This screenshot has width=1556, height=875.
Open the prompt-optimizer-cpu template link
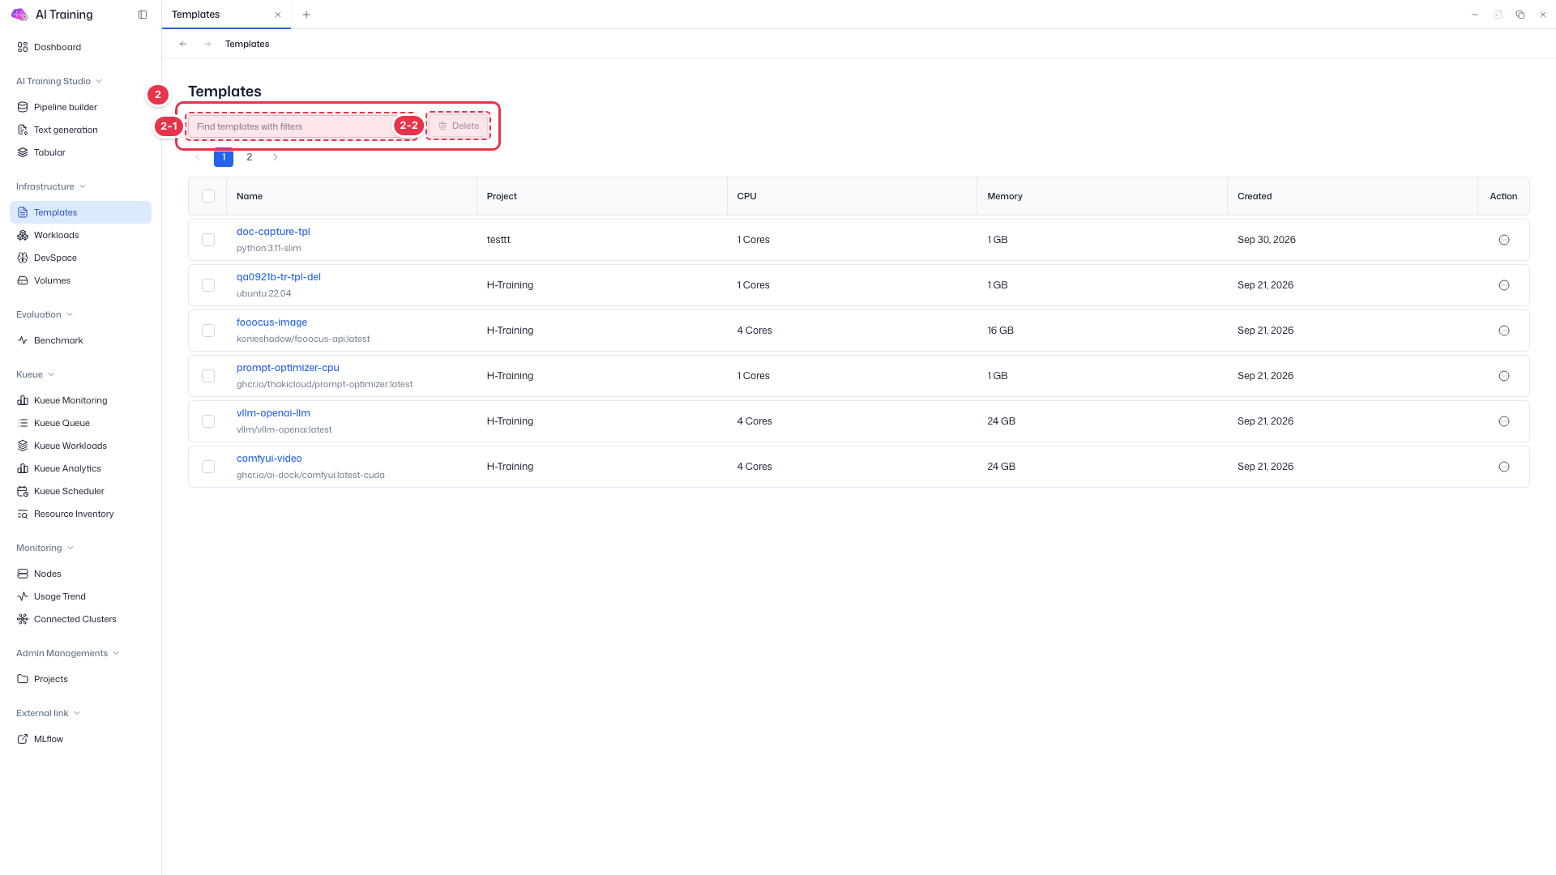click(288, 368)
